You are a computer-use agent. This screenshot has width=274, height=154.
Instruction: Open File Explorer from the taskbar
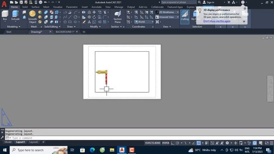[112, 150]
